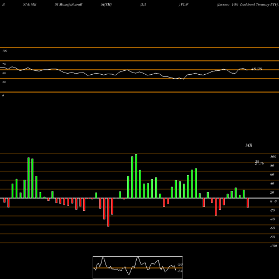Click the white RSI line at its lowest dip

click(x=183, y=79)
